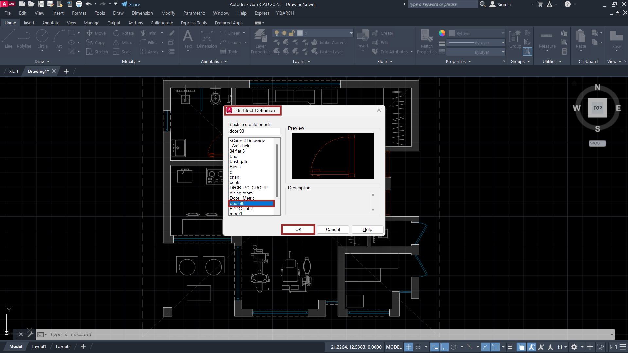Switch to the Insert ribbon tab
The height and width of the screenshot is (353, 628).
[x=29, y=23]
